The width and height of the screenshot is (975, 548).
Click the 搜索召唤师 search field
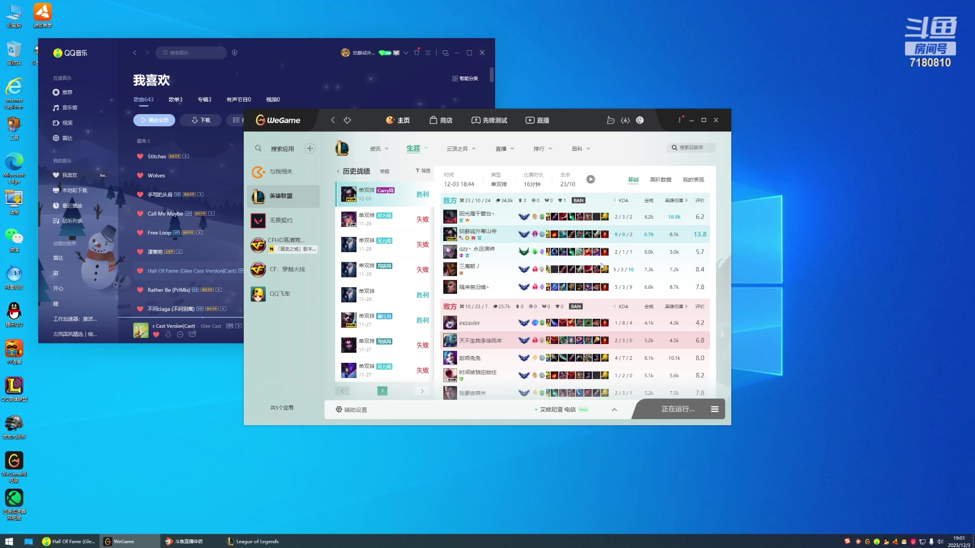click(x=691, y=148)
